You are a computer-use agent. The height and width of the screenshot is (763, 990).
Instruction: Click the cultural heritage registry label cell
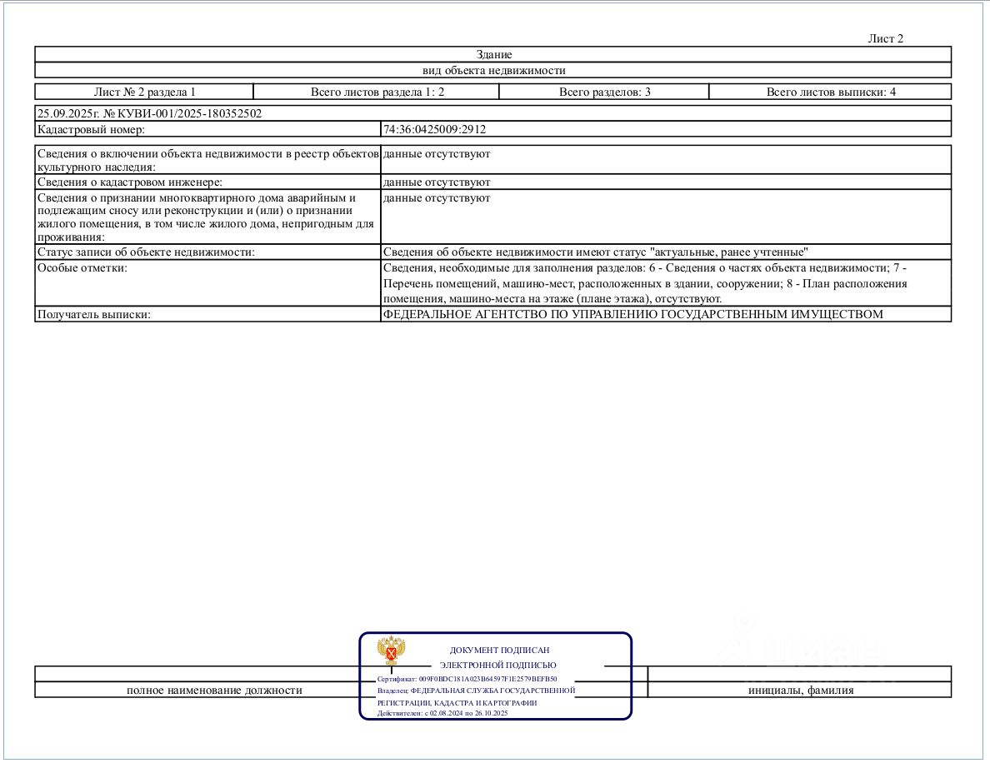207,160
